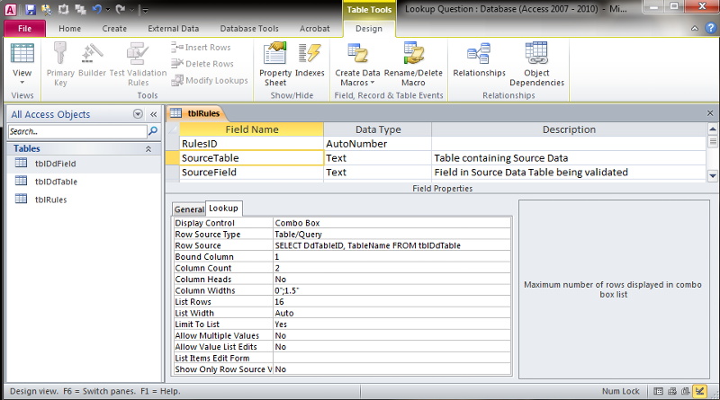Toggle the Property Sheet pane

coord(275,64)
